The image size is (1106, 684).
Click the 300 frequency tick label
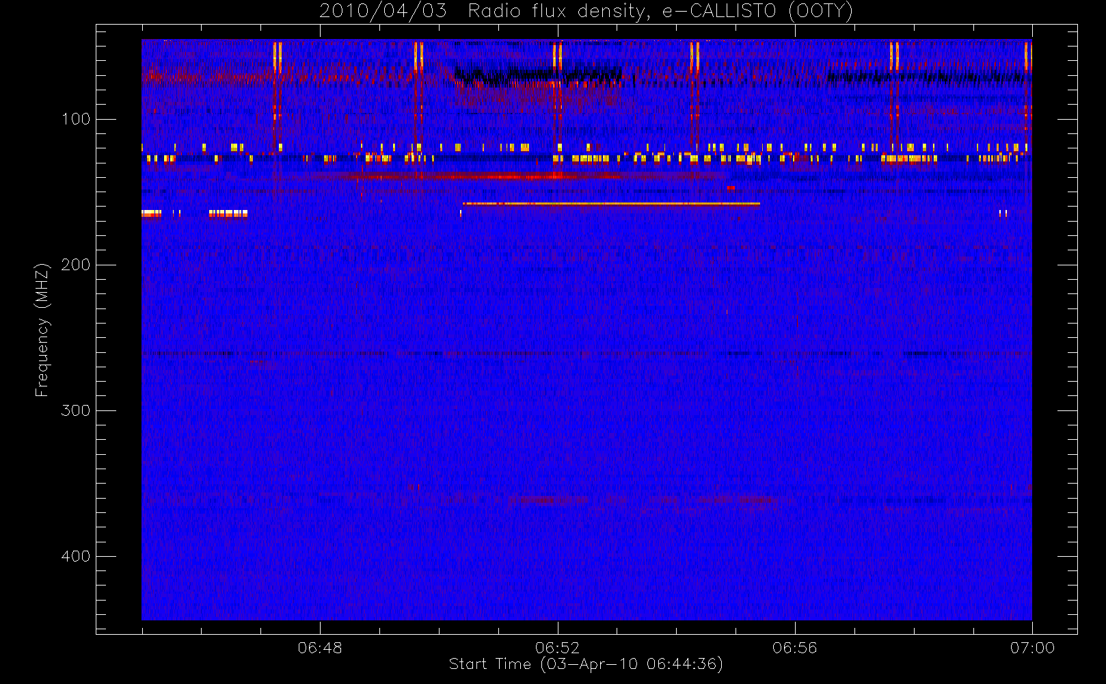point(76,410)
